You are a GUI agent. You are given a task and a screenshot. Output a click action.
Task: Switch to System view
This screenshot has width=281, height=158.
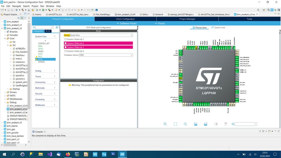coord(218,28)
